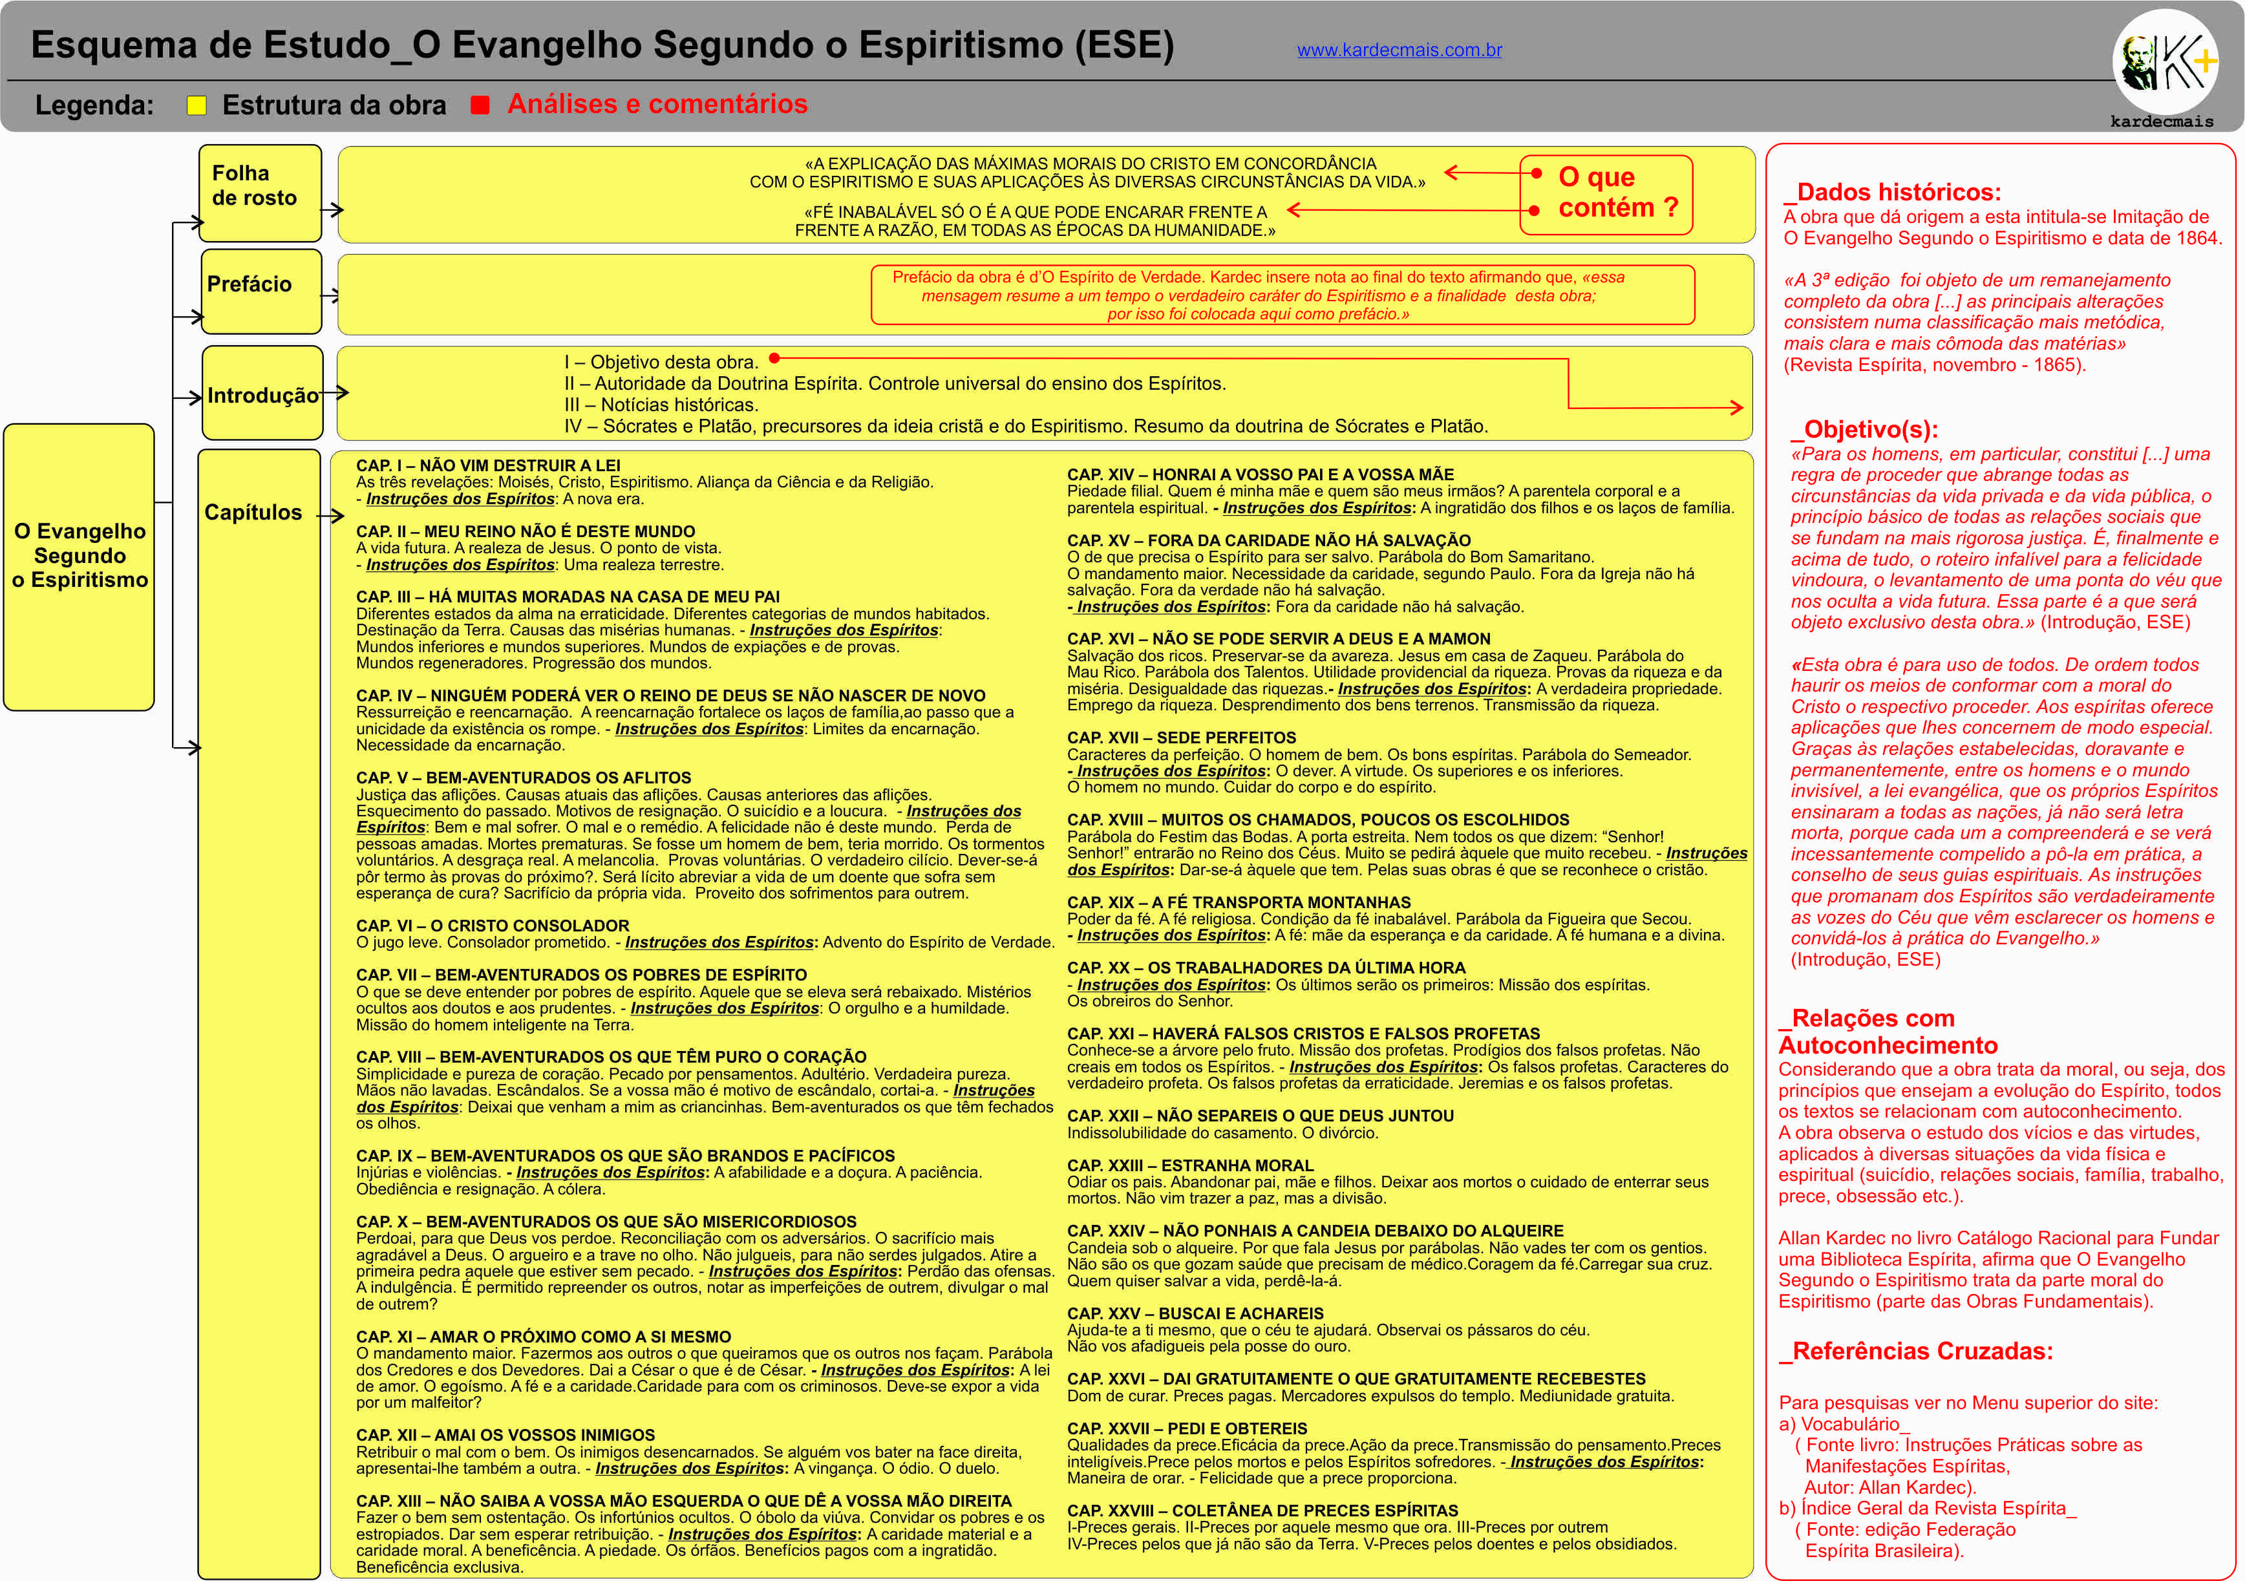
Task: Click 'CAP. XXII – NÃO SEPAREIS O QUE DEUS JUNTOU'
Action: 1261,1116
